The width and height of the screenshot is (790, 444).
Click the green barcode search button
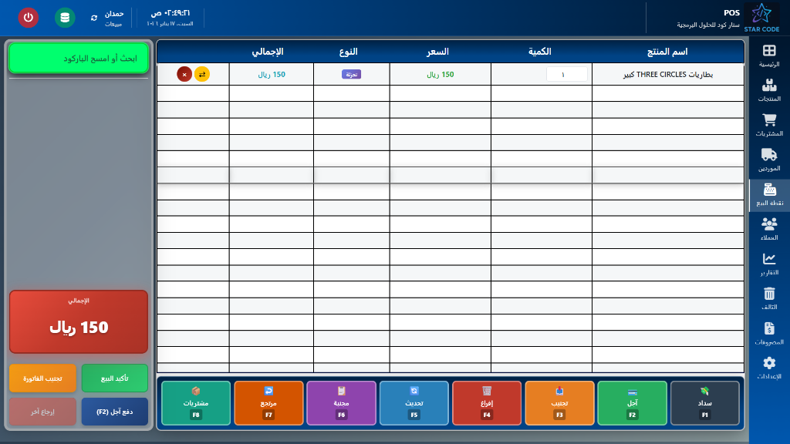[x=78, y=59]
